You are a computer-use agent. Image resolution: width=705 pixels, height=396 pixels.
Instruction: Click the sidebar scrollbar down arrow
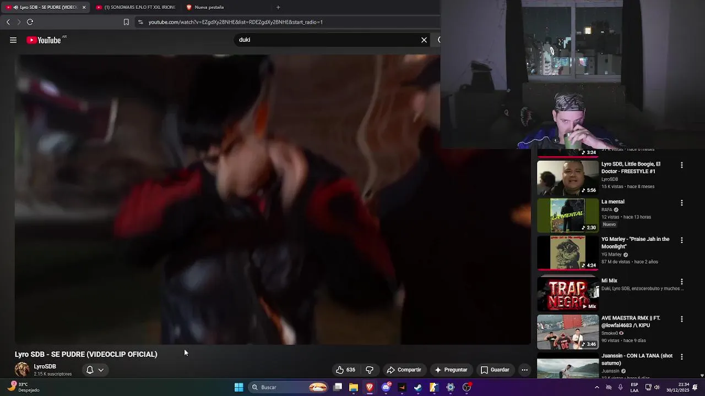(x=702, y=375)
